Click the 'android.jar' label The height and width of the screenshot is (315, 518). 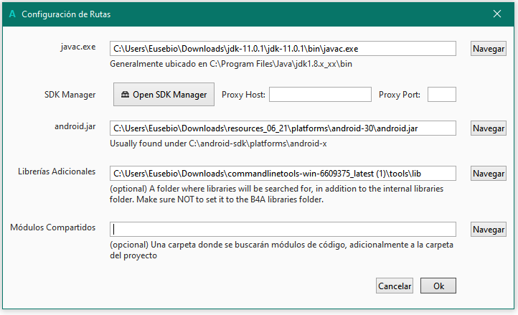pyautogui.click(x=75, y=126)
